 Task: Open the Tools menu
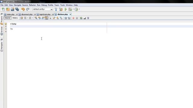[62, 5]
